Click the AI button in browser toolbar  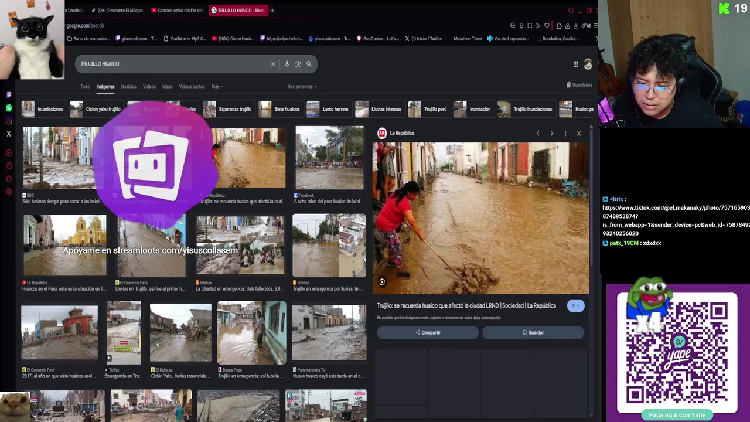pos(586,26)
